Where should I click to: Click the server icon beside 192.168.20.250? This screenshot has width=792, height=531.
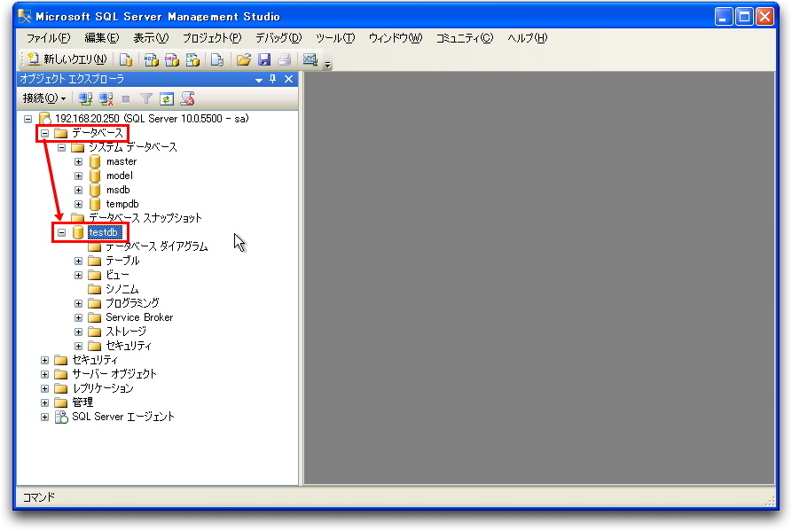[44, 119]
